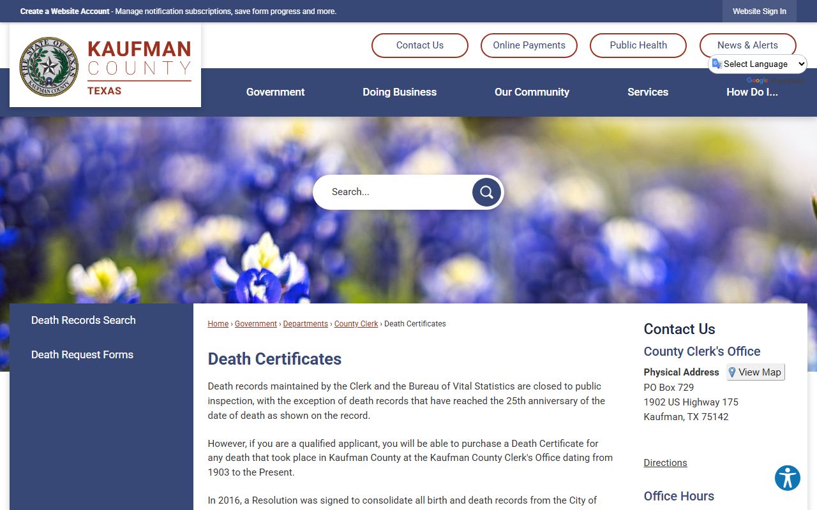Open the Services menu
The height and width of the screenshot is (510, 817).
click(648, 92)
